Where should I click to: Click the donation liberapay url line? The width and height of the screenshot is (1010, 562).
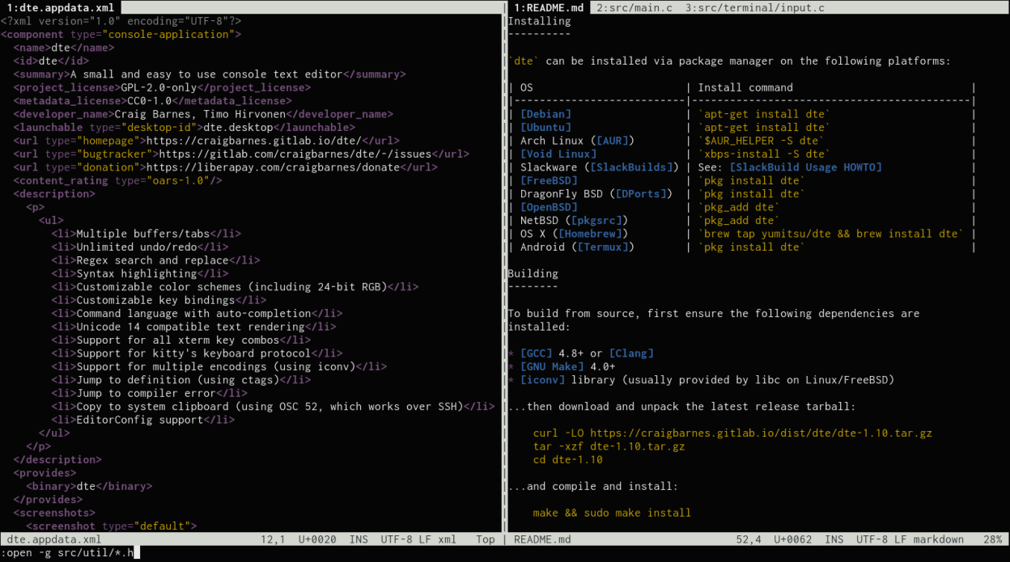click(x=225, y=167)
